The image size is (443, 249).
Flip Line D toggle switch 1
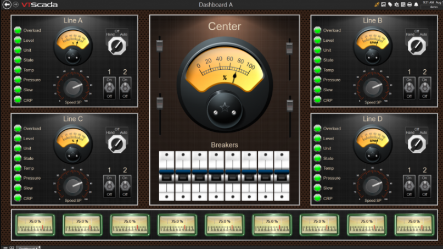409,186
